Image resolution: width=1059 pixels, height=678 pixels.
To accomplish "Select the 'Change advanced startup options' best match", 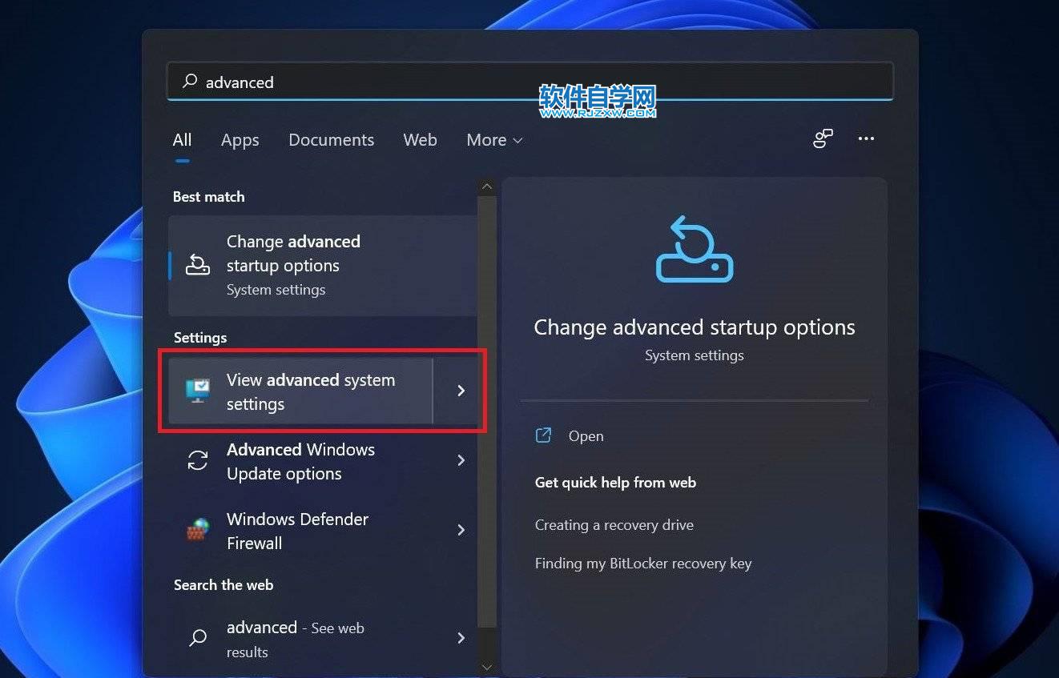I will pos(323,265).
